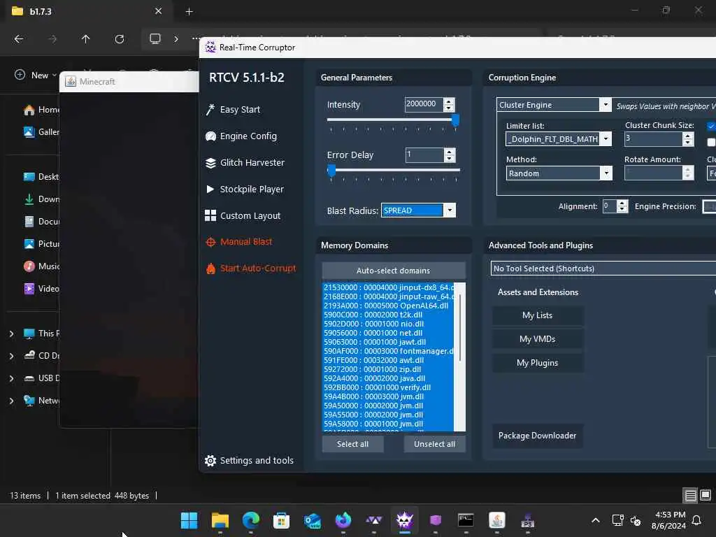Screen dimensions: 716x537
Task: Click the Java app taskbar icon
Action: click(497, 520)
